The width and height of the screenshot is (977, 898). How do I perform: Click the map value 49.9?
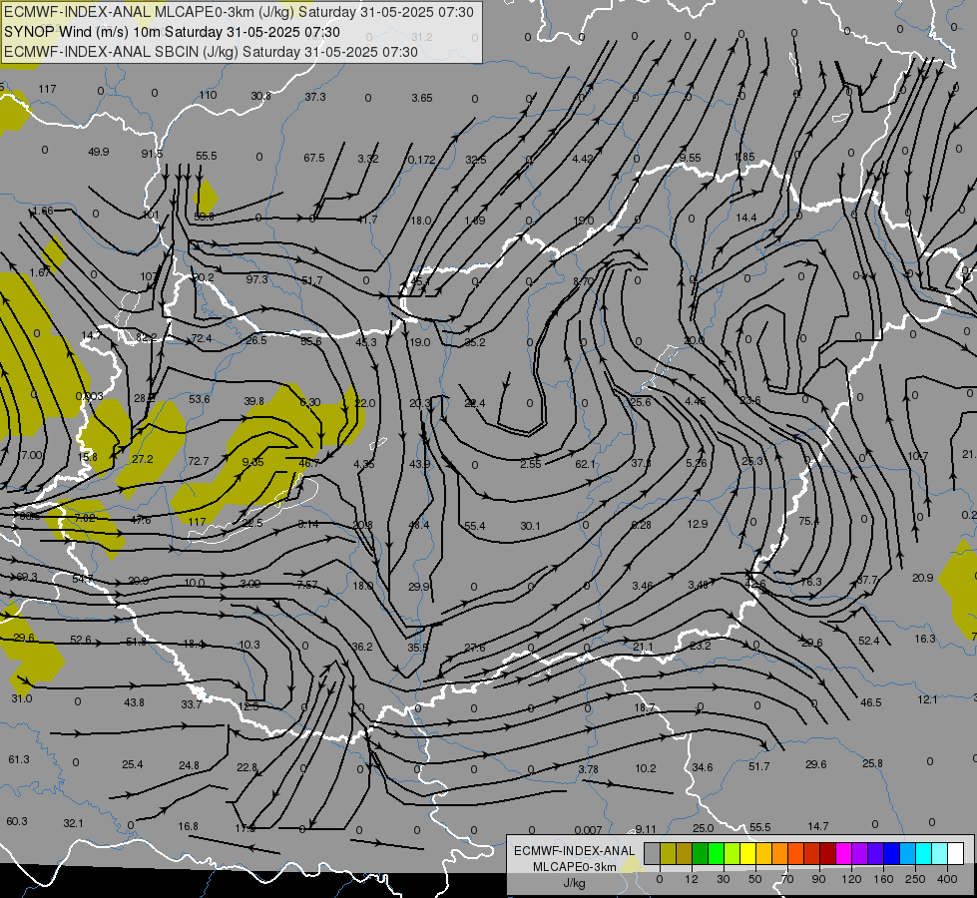click(x=99, y=152)
